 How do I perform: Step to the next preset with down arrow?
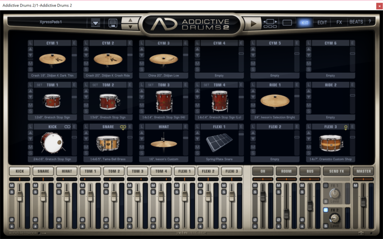coord(130,27)
